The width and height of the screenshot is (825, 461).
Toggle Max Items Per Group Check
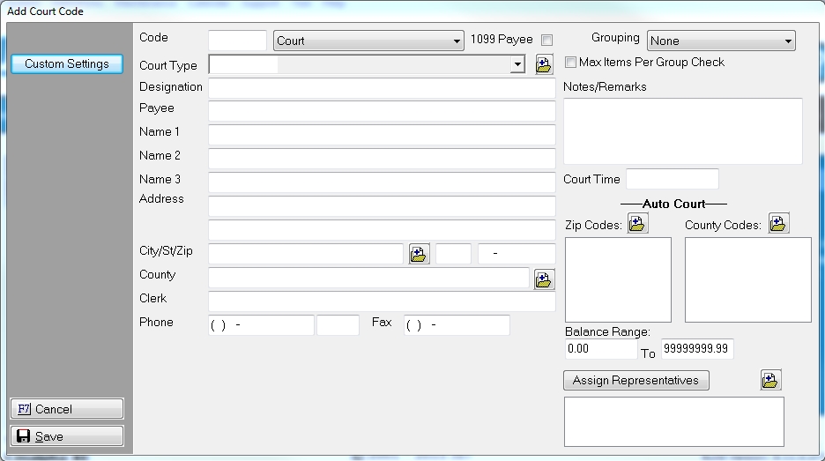tap(570, 63)
